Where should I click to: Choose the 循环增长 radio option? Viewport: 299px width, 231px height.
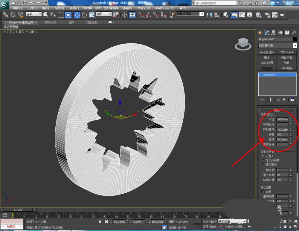pos(263,164)
